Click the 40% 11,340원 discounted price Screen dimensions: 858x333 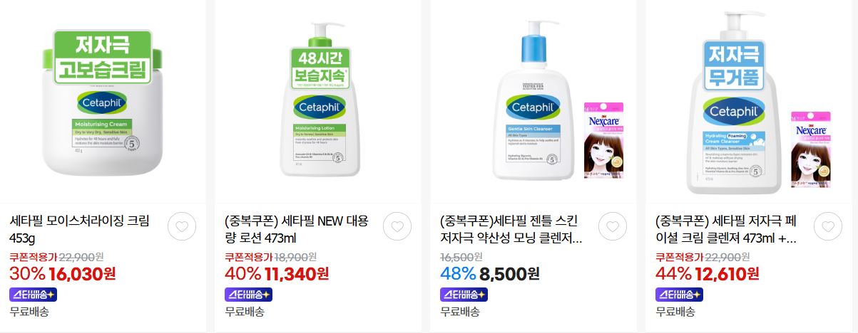[277, 273]
